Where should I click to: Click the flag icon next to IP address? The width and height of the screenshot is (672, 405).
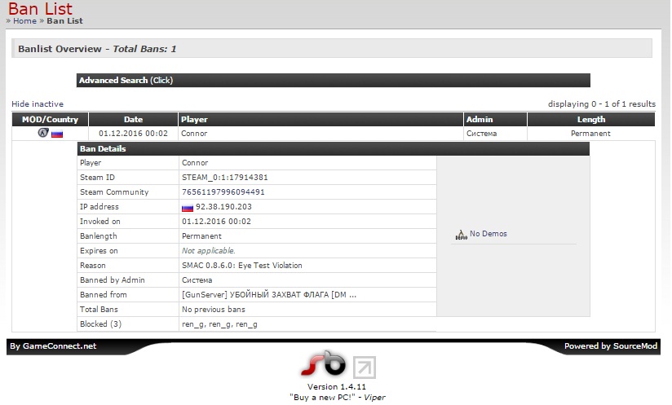[x=187, y=207]
